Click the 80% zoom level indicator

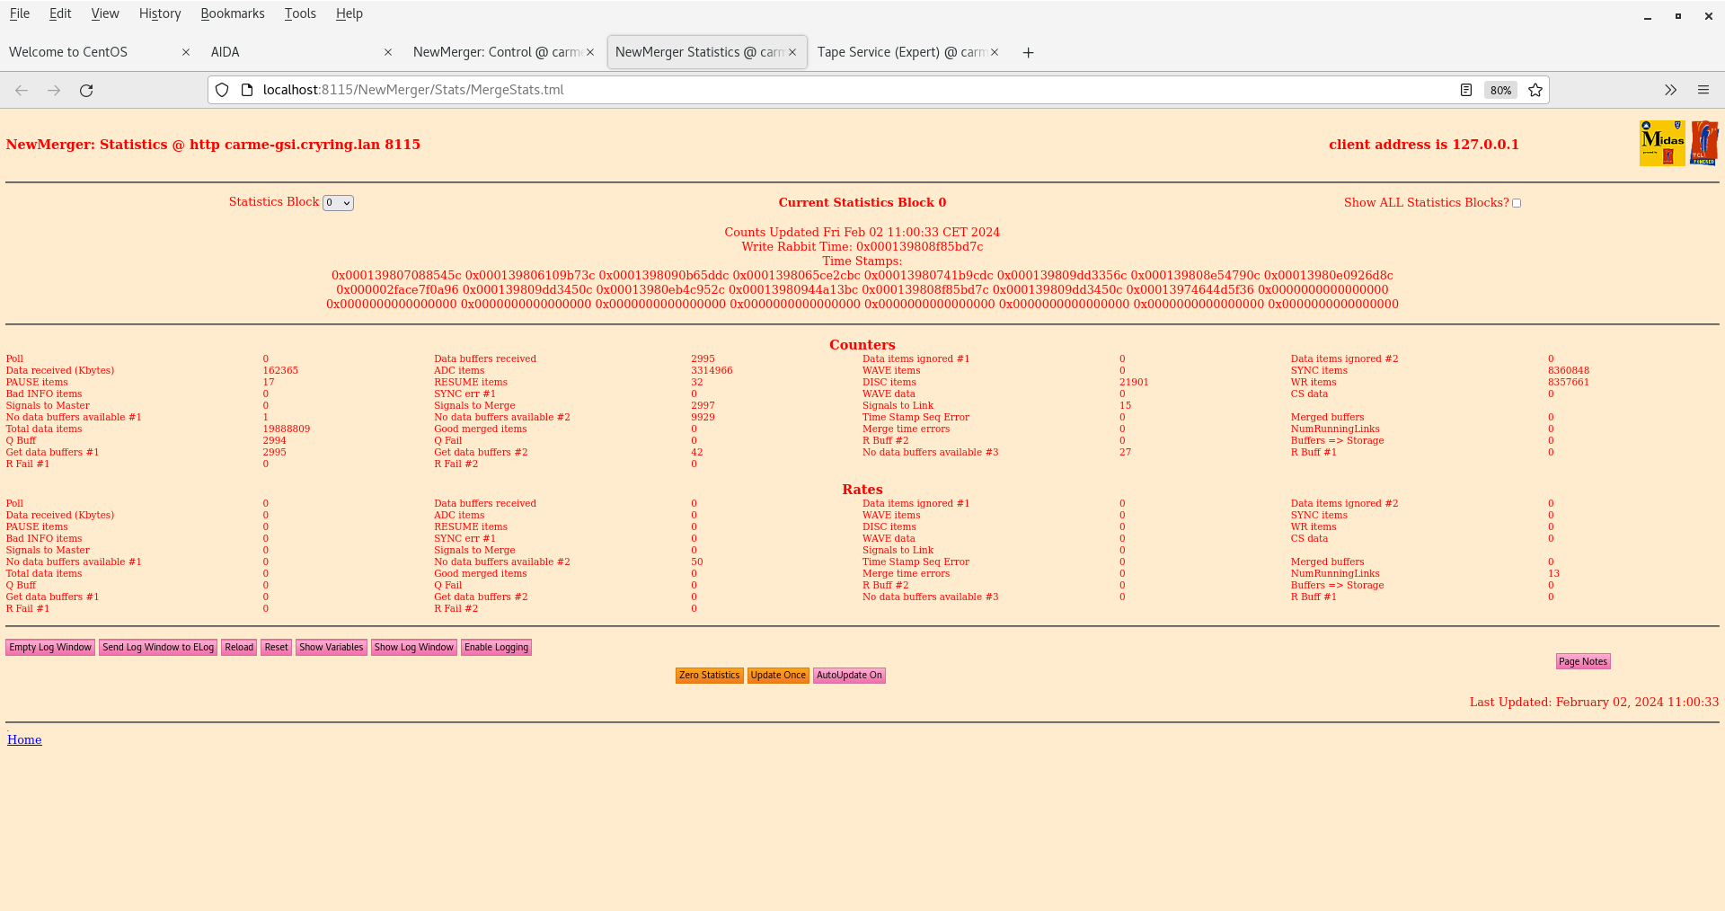1500,90
